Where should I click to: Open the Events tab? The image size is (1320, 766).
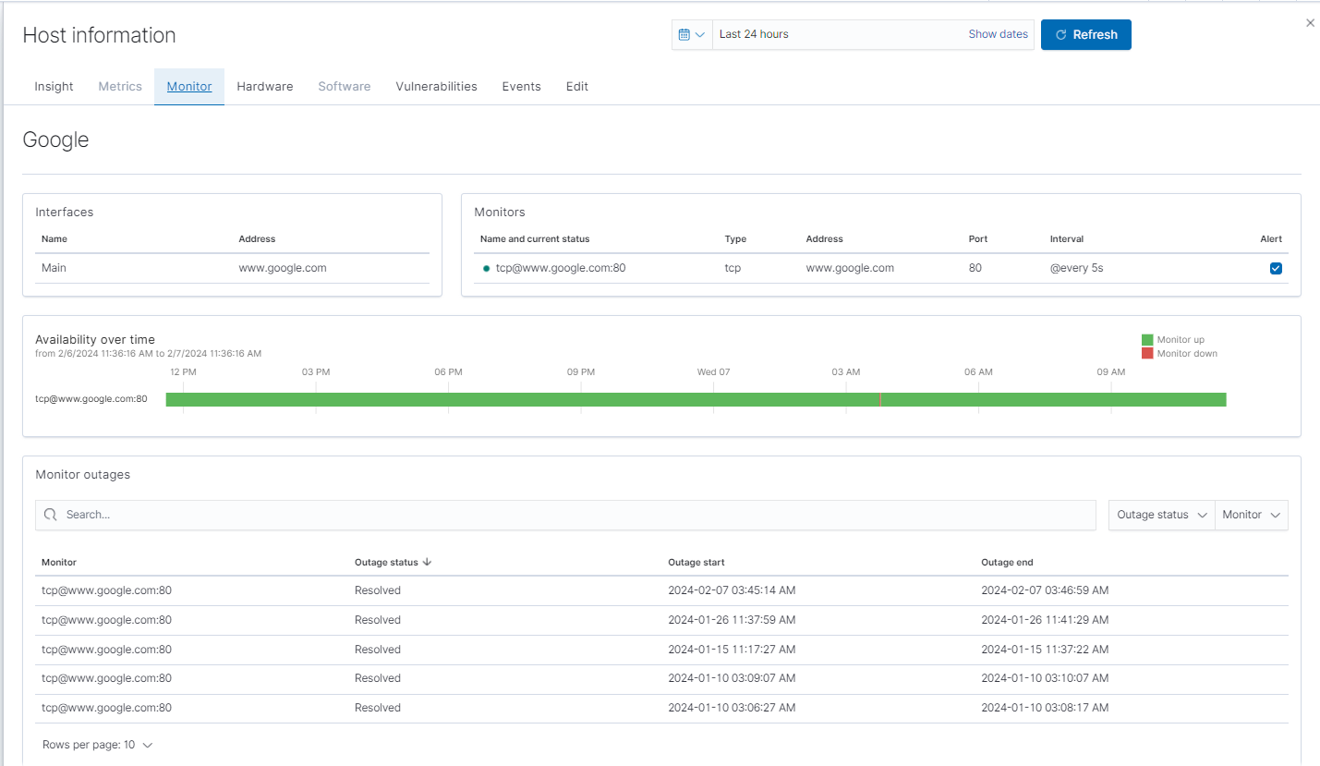(x=522, y=87)
